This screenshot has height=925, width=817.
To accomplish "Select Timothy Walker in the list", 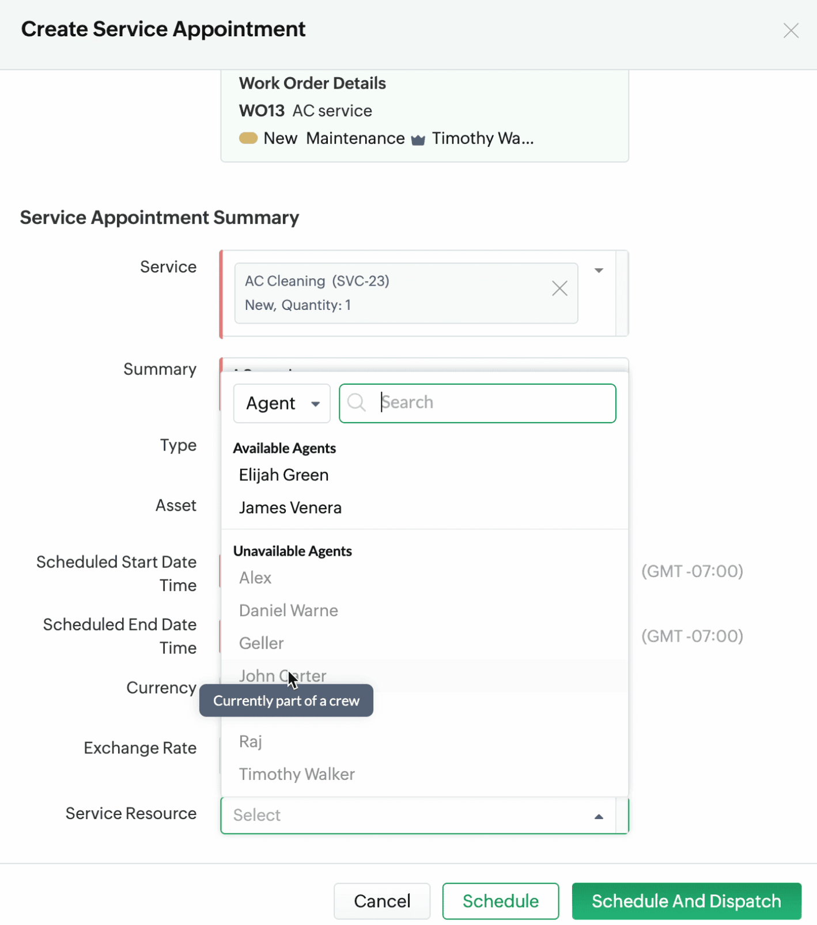I will (296, 774).
